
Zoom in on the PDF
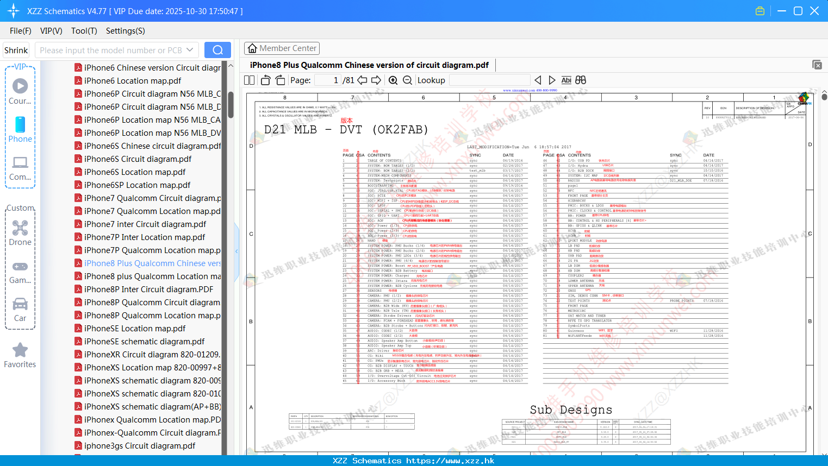click(x=393, y=80)
